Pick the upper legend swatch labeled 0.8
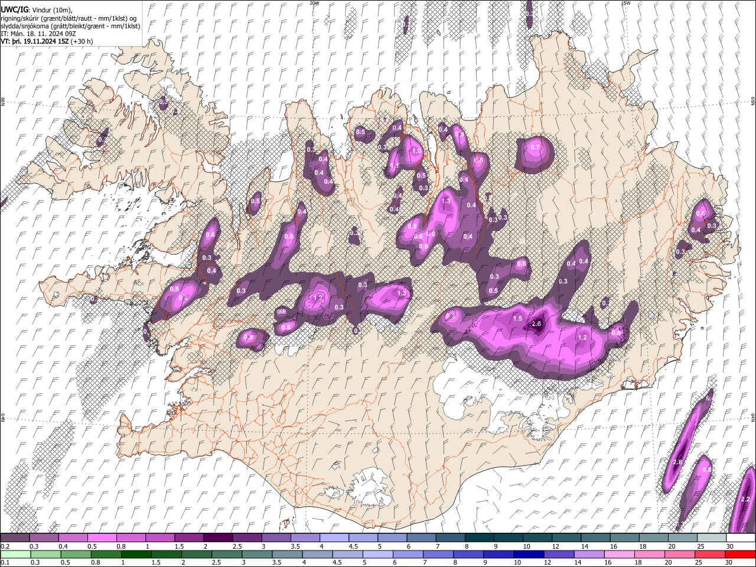The width and height of the screenshot is (756, 567). click(x=131, y=538)
